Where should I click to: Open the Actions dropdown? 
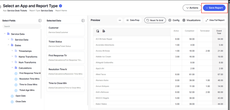(x=192, y=8)
